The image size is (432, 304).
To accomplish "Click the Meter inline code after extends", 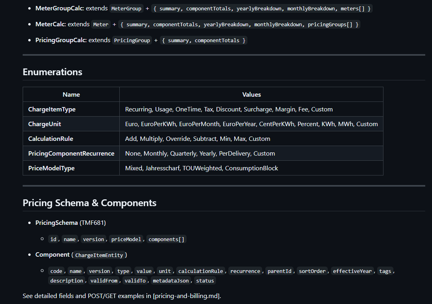I will tap(101, 25).
